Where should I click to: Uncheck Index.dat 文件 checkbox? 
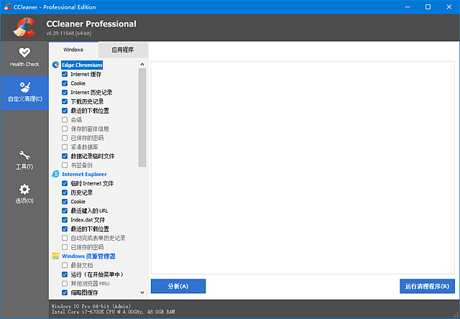tap(65, 220)
